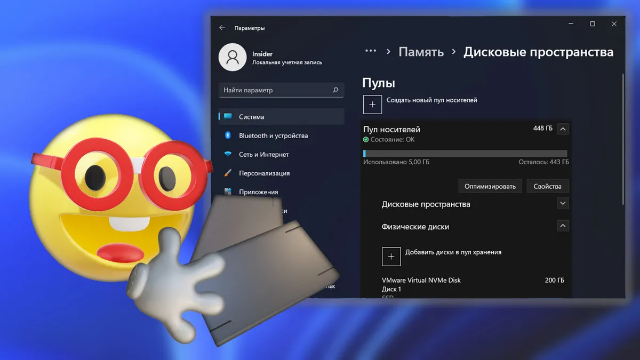Click the breadcrumb ellipsis button

pos(371,51)
